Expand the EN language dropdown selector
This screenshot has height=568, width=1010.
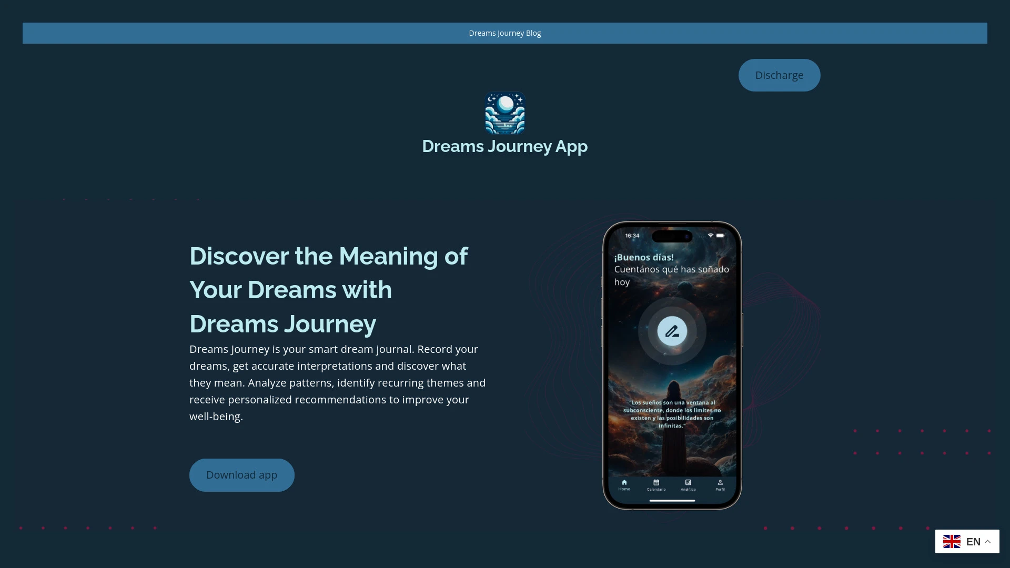[967, 542]
